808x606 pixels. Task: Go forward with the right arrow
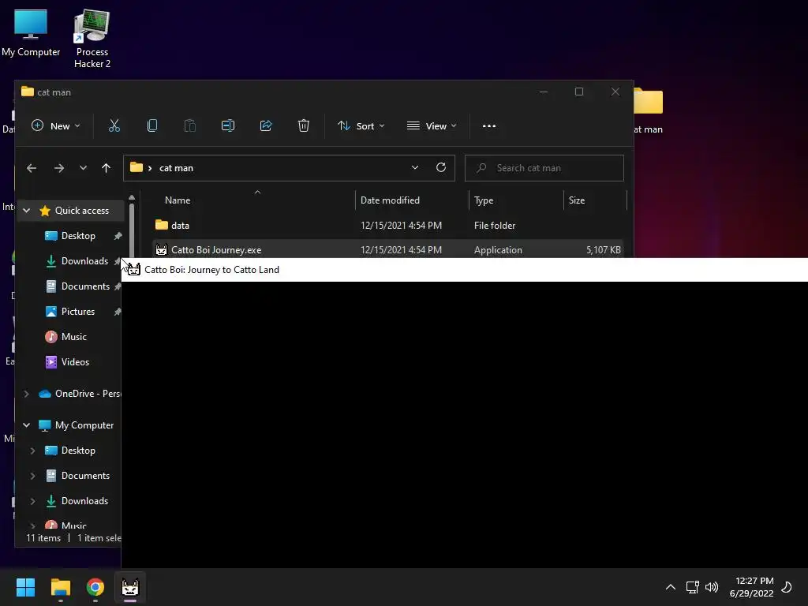pyautogui.click(x=59, y=168)
